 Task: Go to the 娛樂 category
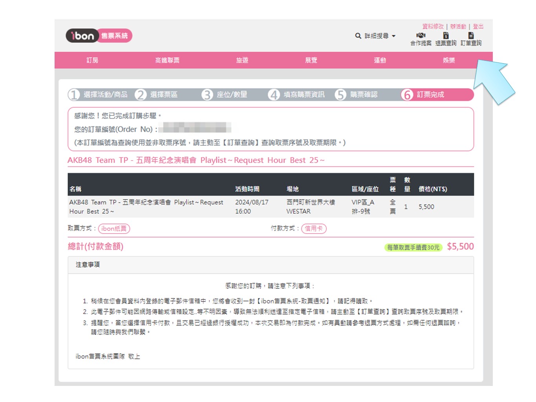pos(449,60)
